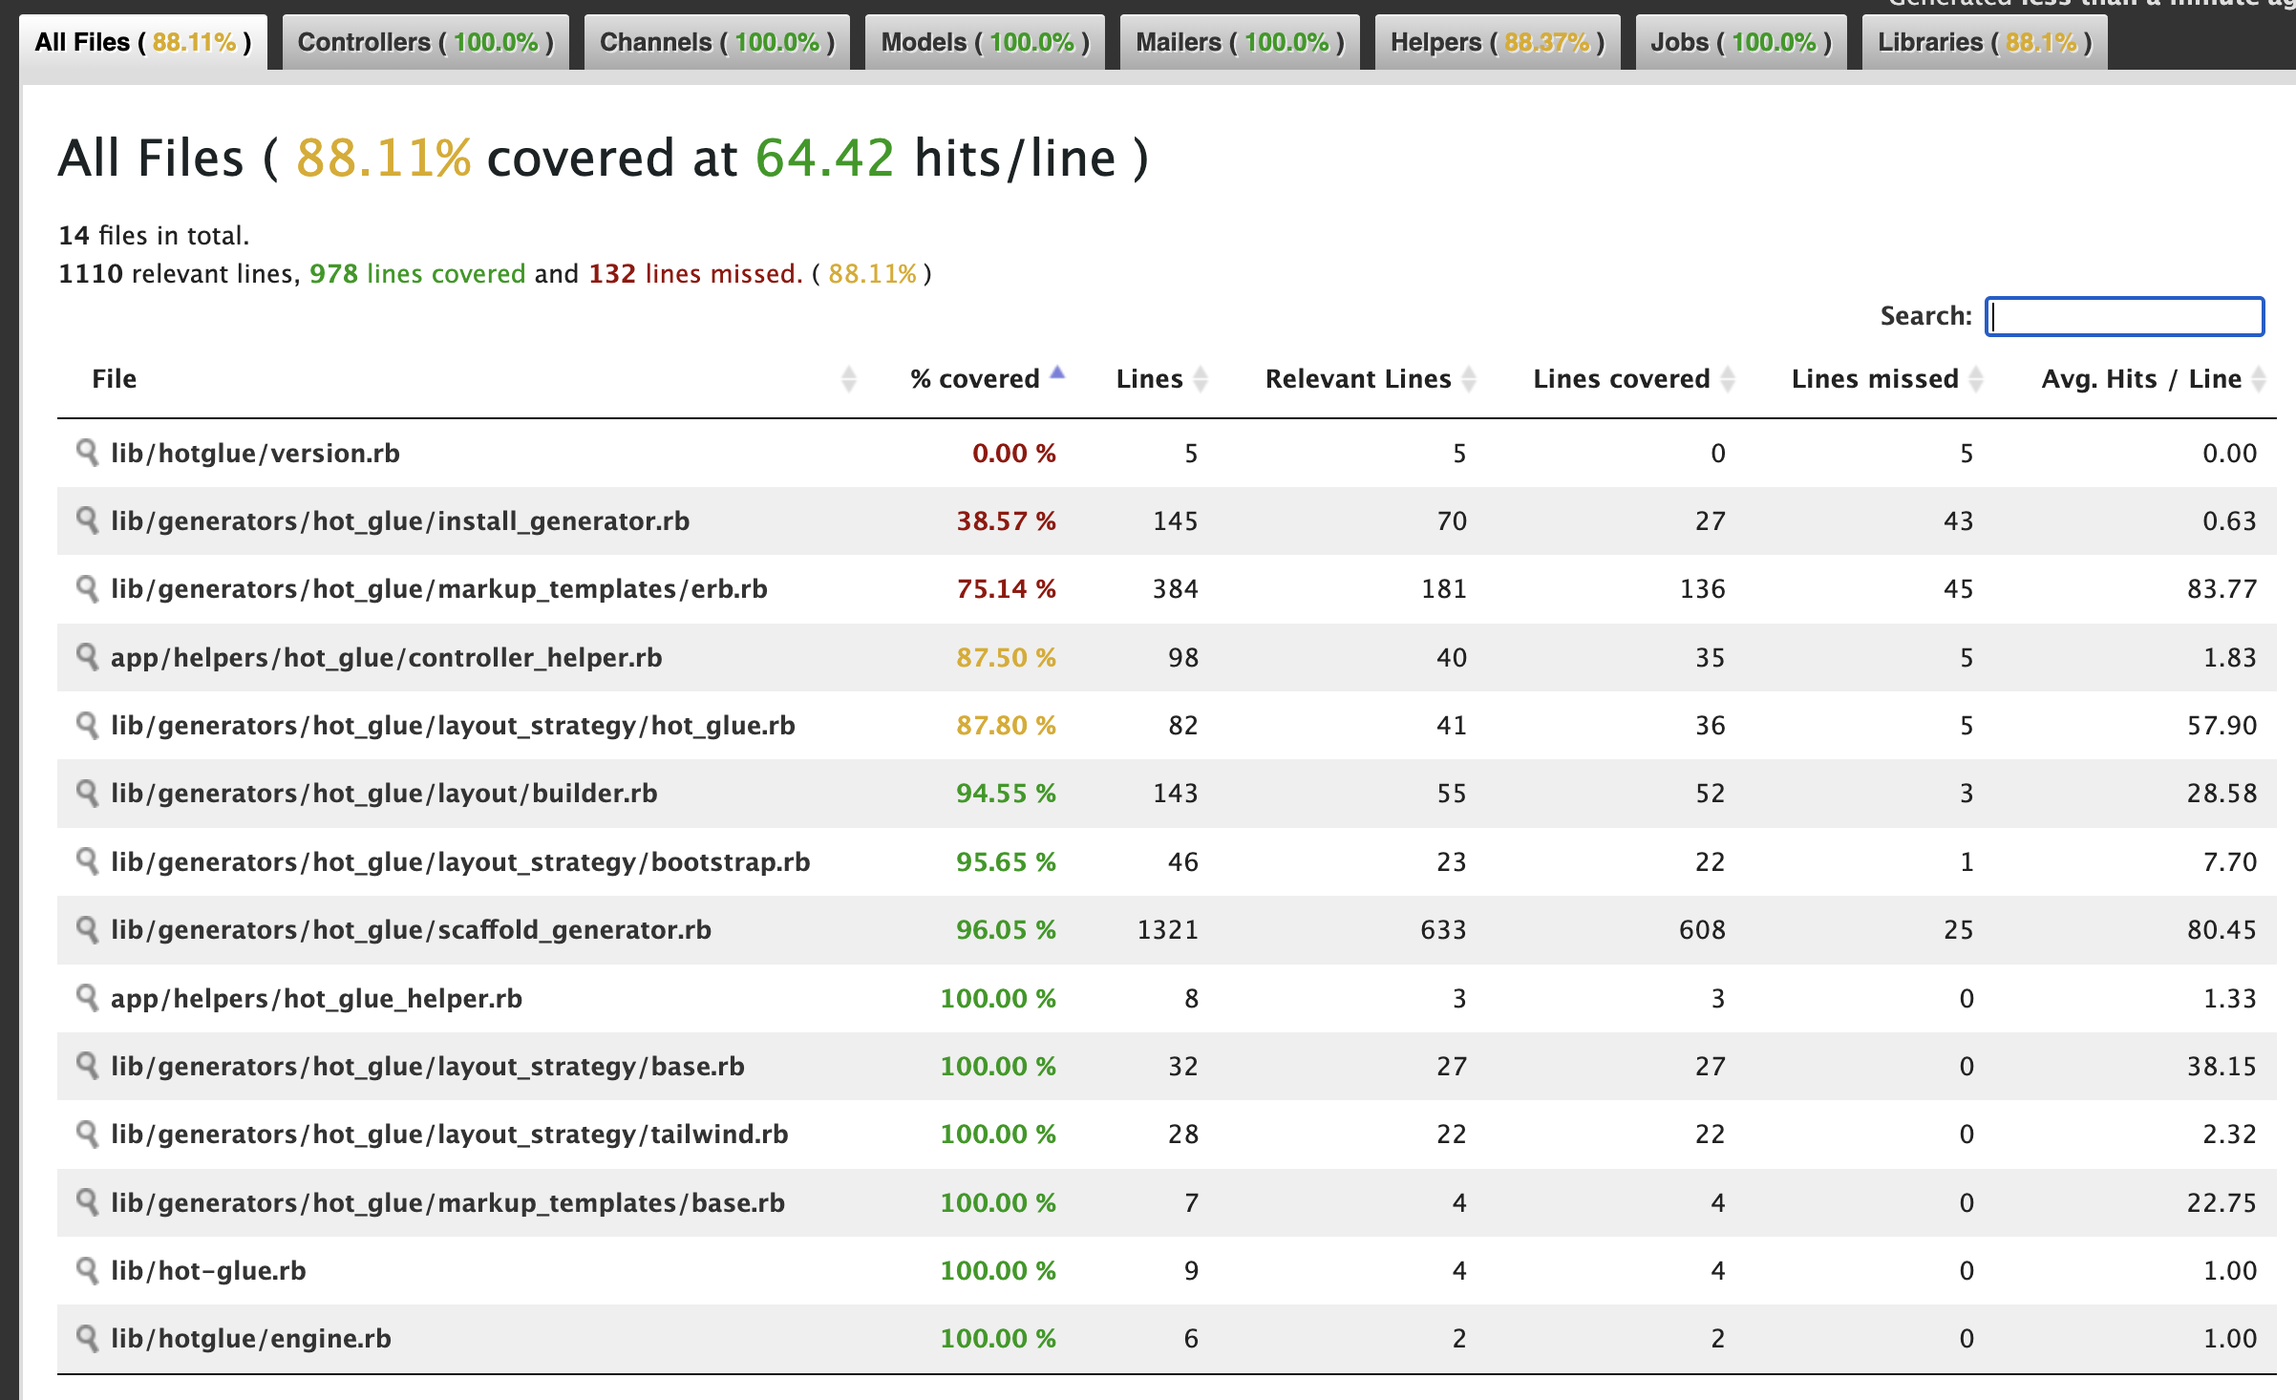
Task: Sort table by % covered column
Action: (x=974, y=379)
